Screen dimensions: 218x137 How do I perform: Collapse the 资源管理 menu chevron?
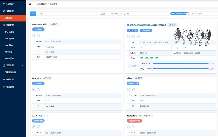pyautogui.click(x=23, y=66)
